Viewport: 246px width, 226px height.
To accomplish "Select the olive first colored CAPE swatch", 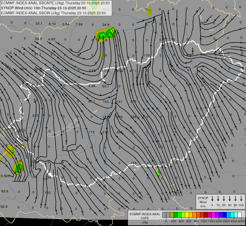I will 172,215.
